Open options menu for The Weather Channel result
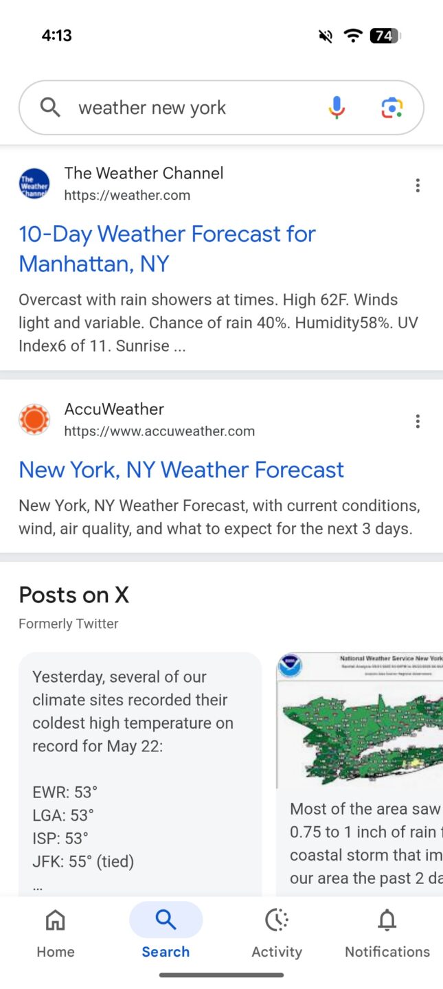 [x=418, y=185]
